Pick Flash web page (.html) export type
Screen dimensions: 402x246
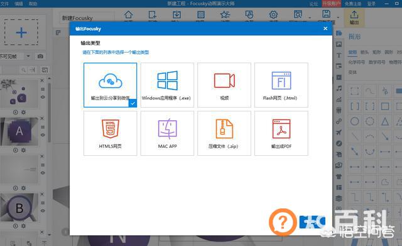[281, 85]
